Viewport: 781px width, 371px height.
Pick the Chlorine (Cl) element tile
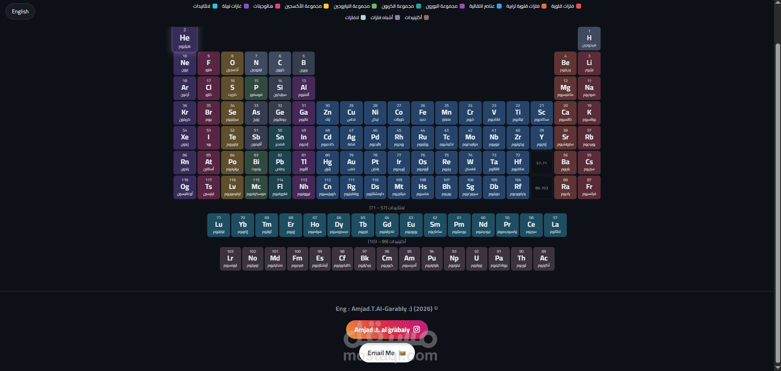tap(208, 88)
